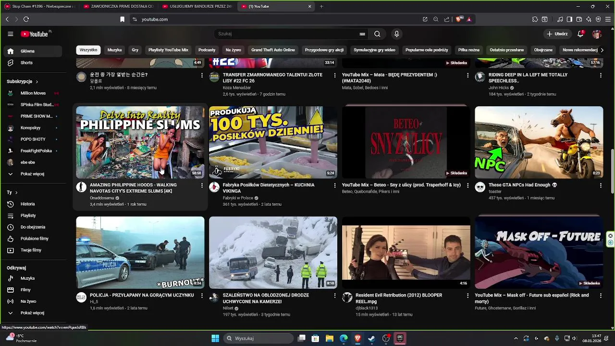Click the Brave Shields lion icon

point(458,19)
